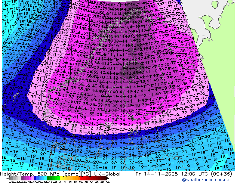Open the weatheronline.co.uk copyright link

coord(205,180)
